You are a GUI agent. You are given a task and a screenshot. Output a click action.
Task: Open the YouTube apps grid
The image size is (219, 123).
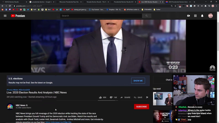tap(195, 16)
